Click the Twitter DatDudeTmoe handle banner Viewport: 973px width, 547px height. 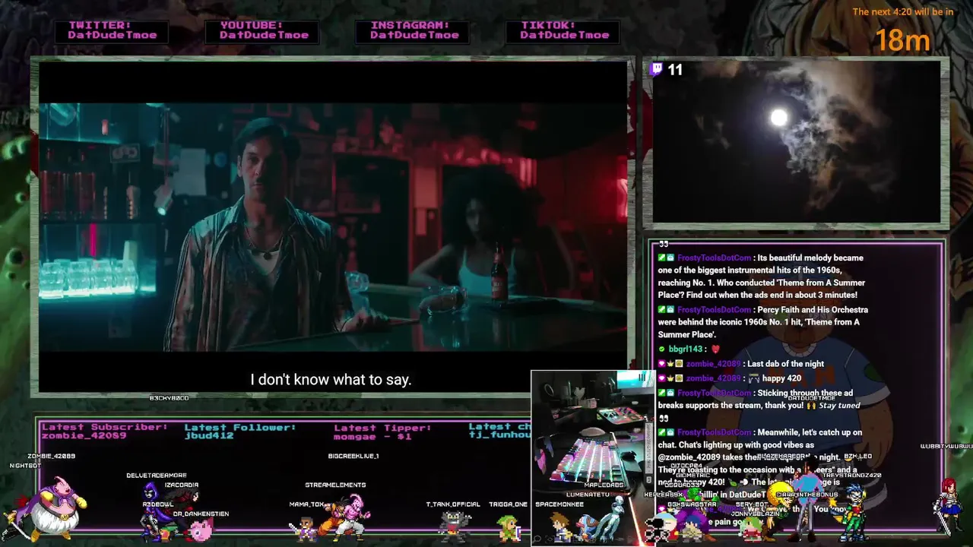point(113,30)
